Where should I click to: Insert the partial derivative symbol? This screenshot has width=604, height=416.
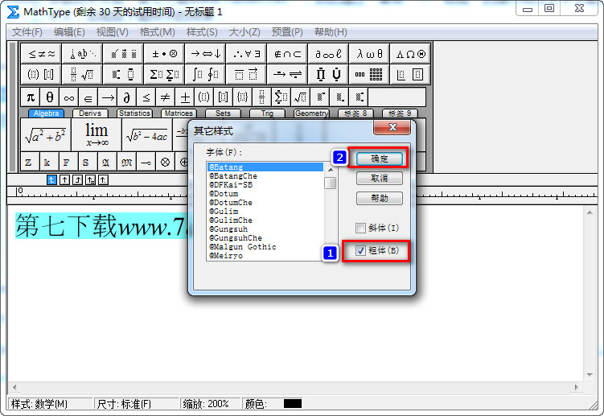tap(127, 97)
